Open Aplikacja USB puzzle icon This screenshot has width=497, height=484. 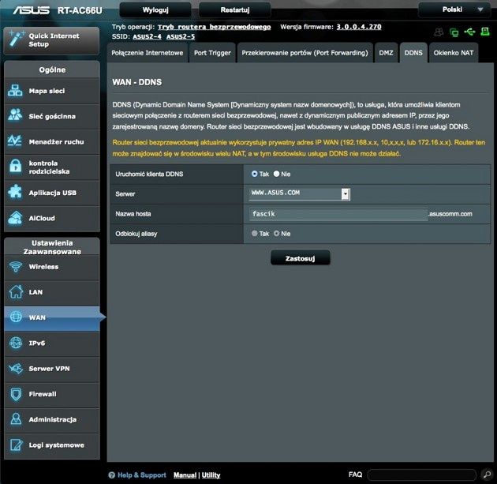15,192
